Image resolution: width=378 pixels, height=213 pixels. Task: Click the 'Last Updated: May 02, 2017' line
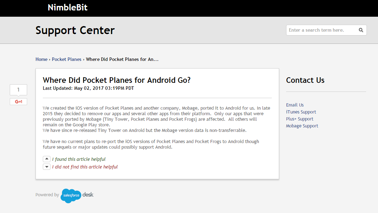(88, 88)
